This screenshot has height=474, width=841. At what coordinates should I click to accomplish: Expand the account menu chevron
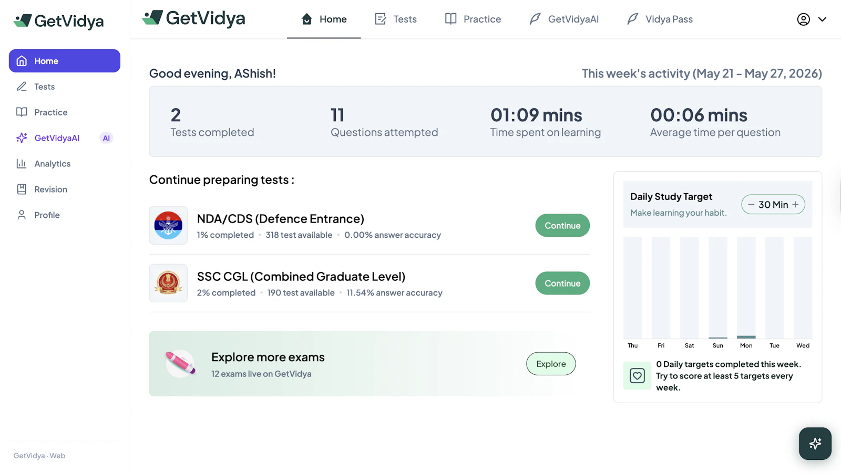point(823,19)
